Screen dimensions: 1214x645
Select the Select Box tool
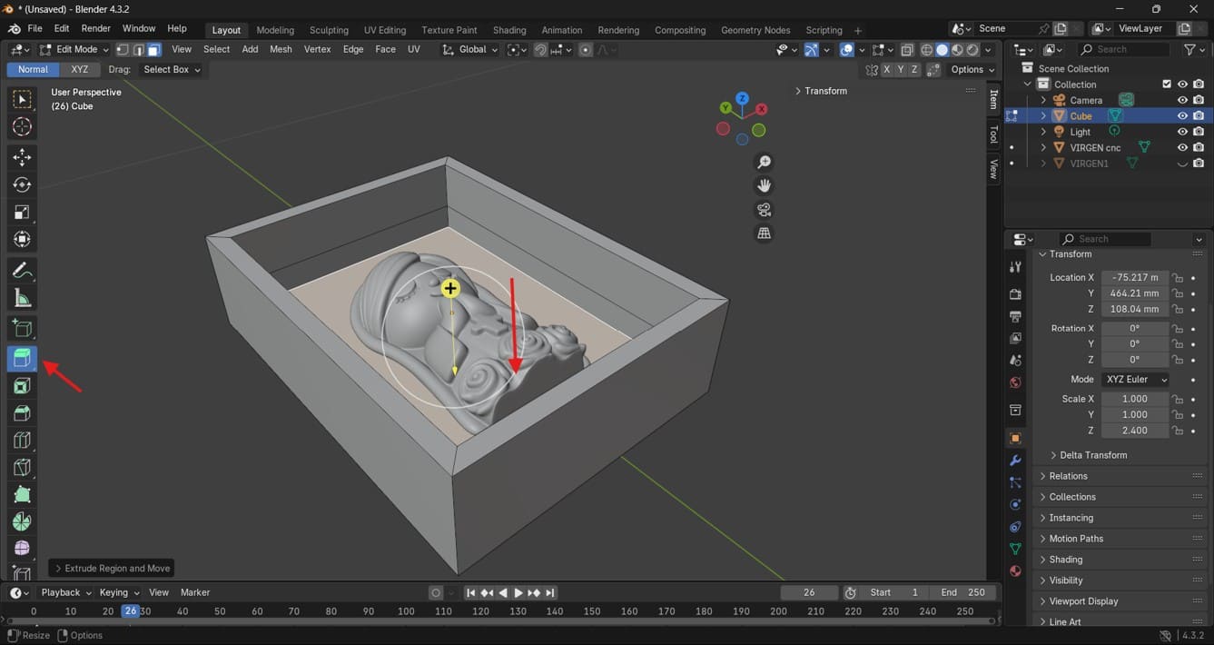22,99
